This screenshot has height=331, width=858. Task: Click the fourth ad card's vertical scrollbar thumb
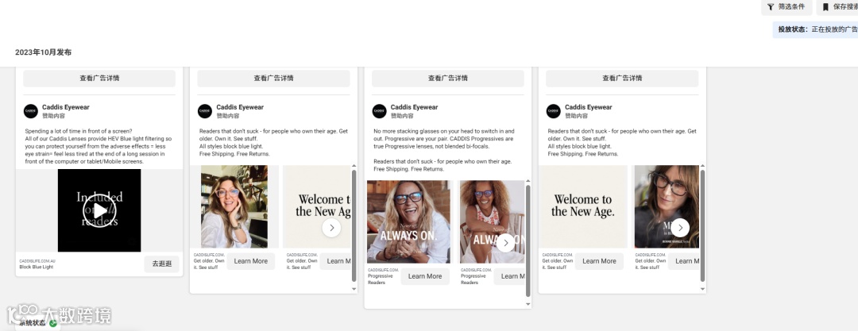point(702,225)
